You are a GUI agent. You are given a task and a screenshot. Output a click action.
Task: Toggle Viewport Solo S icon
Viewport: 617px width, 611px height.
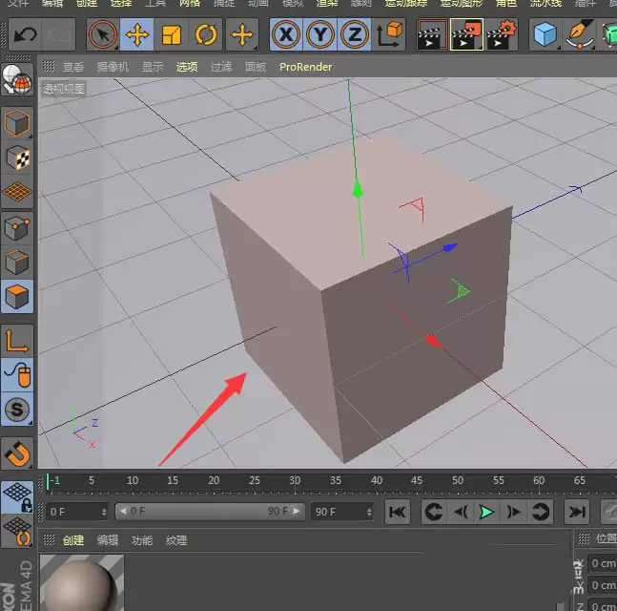click(x=17, y=410)
